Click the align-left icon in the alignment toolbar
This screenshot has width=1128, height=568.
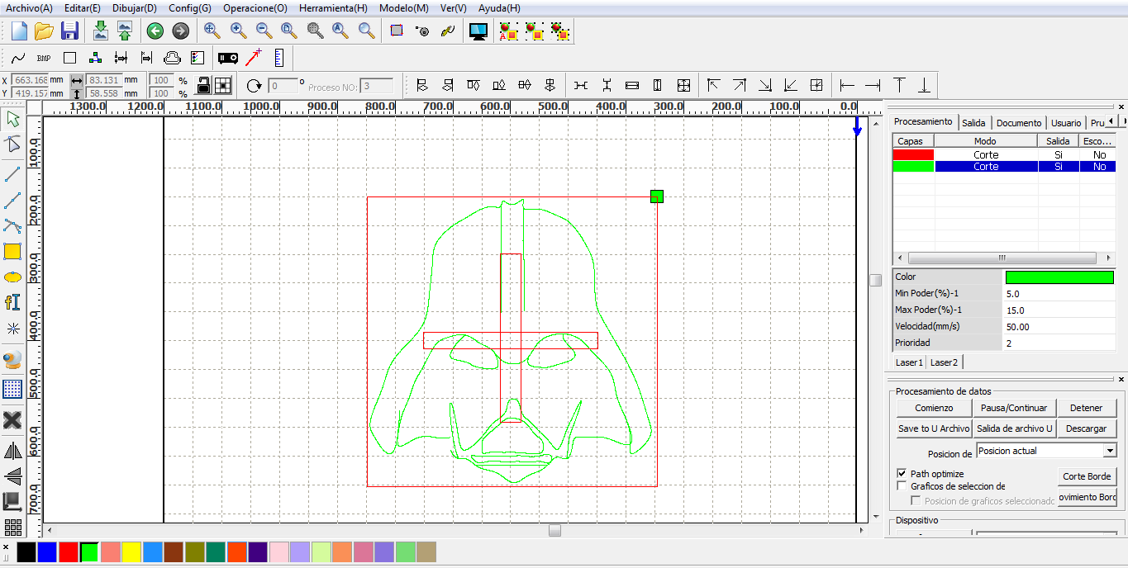click(x=422, y=85)
